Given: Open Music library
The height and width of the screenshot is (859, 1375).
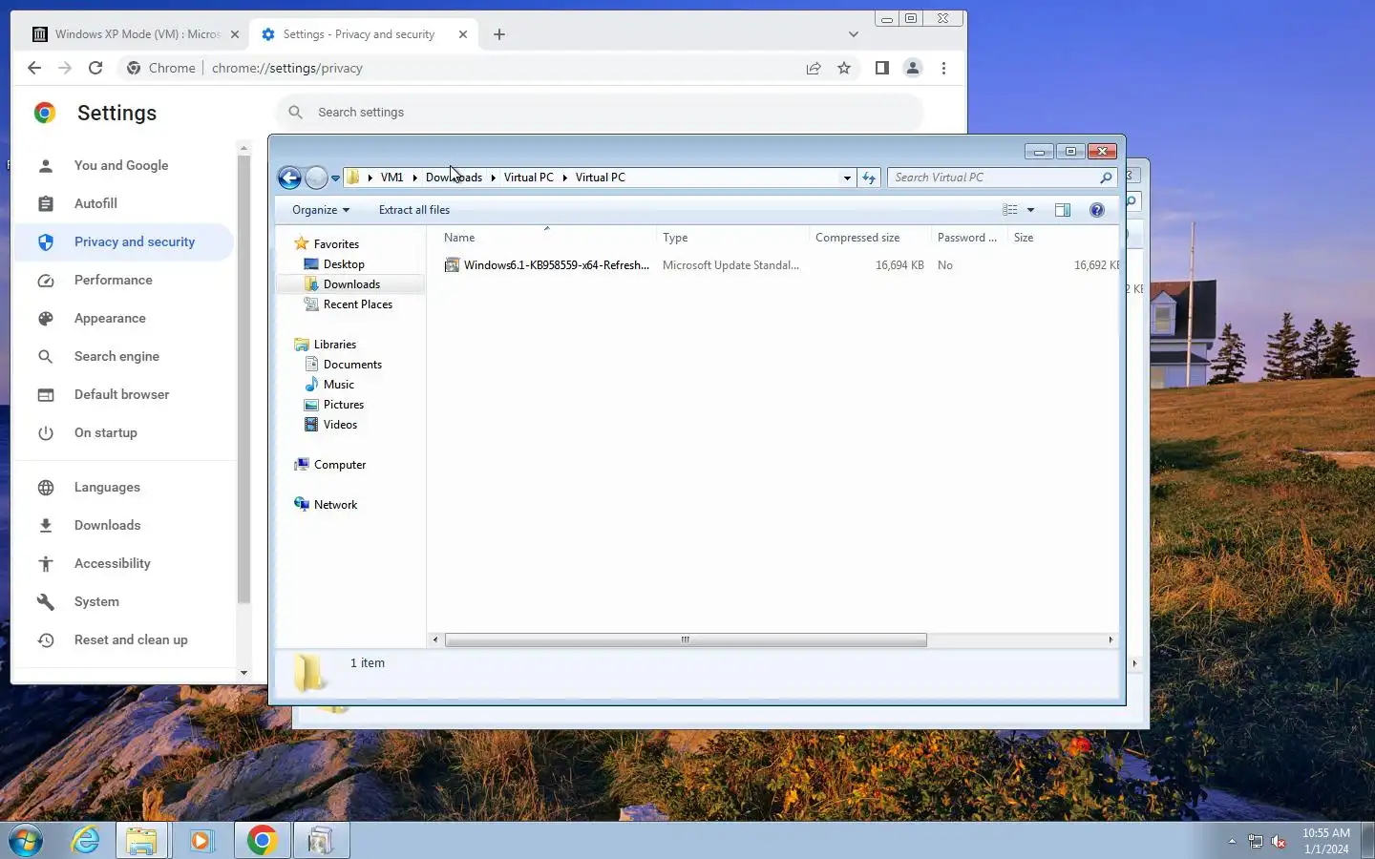Looking at the screenshot, I should point(339,385).
